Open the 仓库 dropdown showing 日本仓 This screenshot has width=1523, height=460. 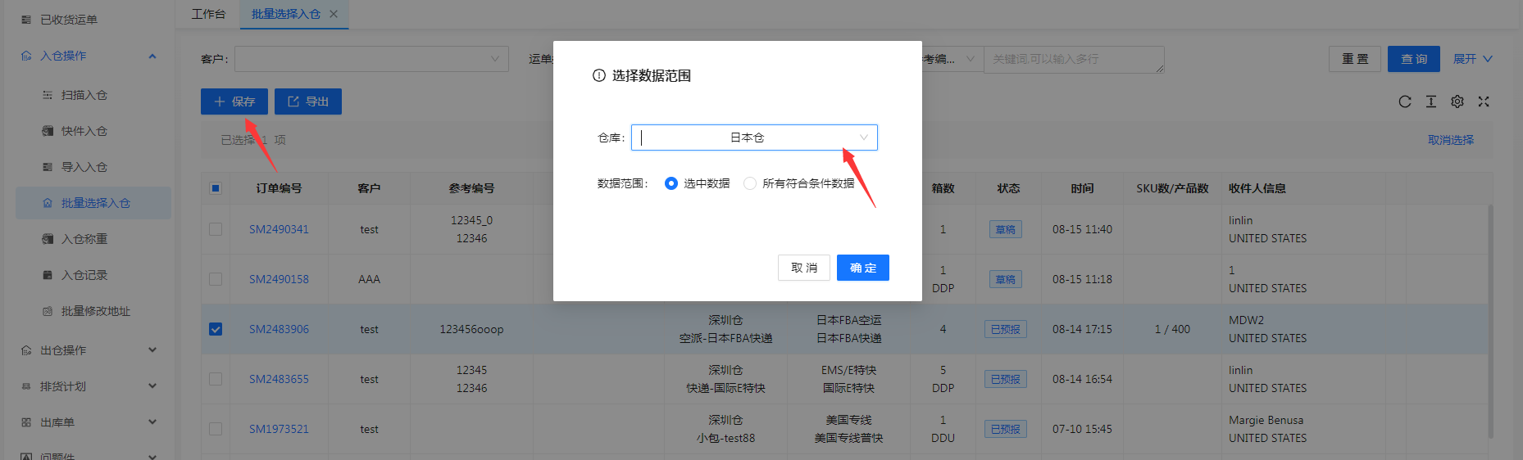point(753,138)
